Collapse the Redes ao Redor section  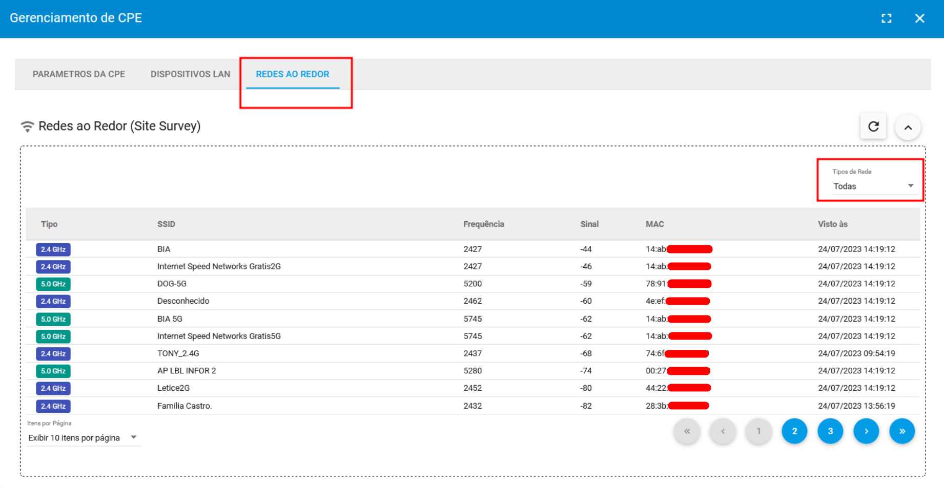pos(908,128)
